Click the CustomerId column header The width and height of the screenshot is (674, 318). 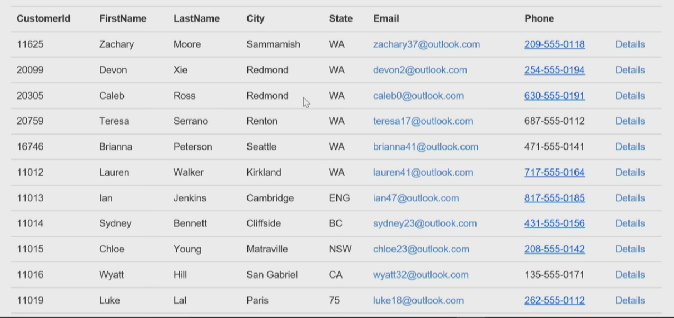click(43, 18)
